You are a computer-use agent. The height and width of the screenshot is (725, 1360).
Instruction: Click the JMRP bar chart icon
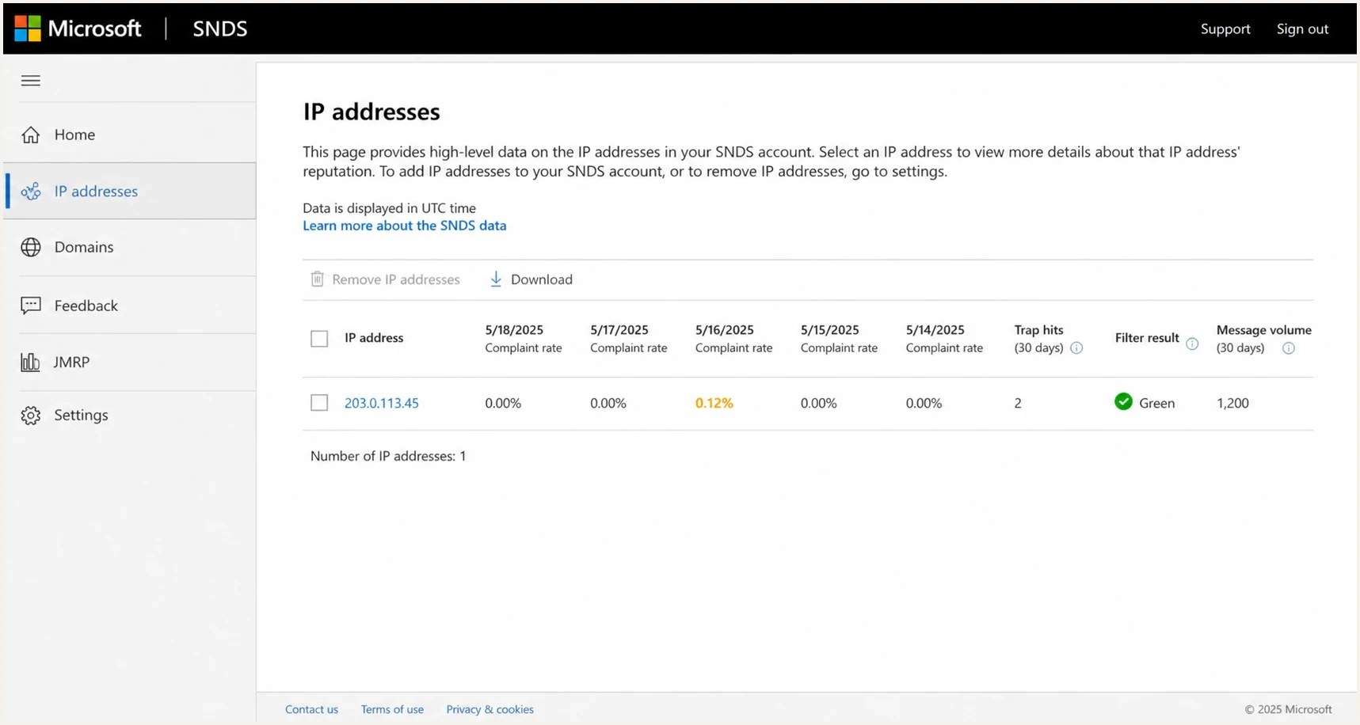30,362
